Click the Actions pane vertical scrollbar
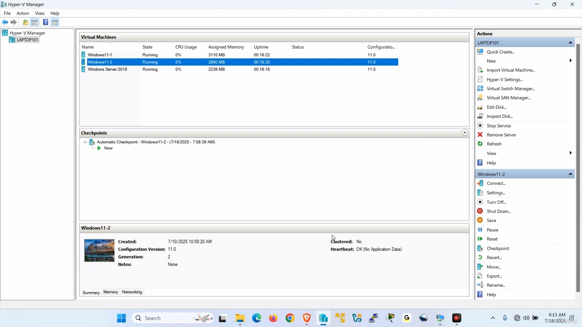The width and height of the screenshot is (582, 327). [578, 168]
